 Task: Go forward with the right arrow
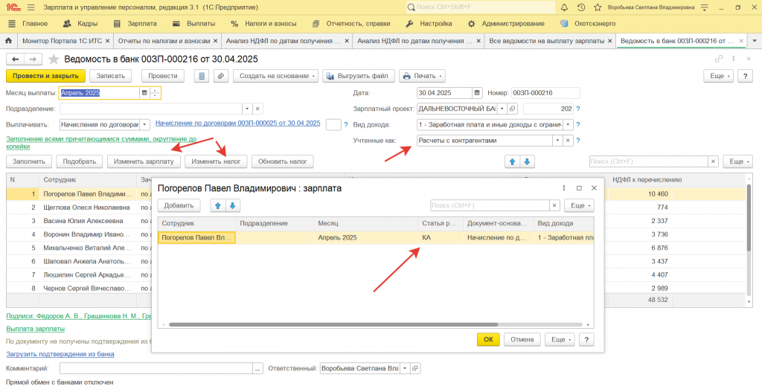coord(33,60)
